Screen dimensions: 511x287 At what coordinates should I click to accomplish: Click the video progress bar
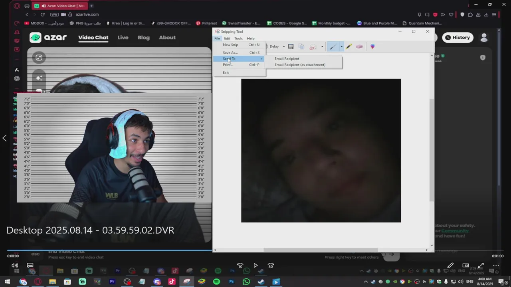pyautogui.click(x=255, y=251)
